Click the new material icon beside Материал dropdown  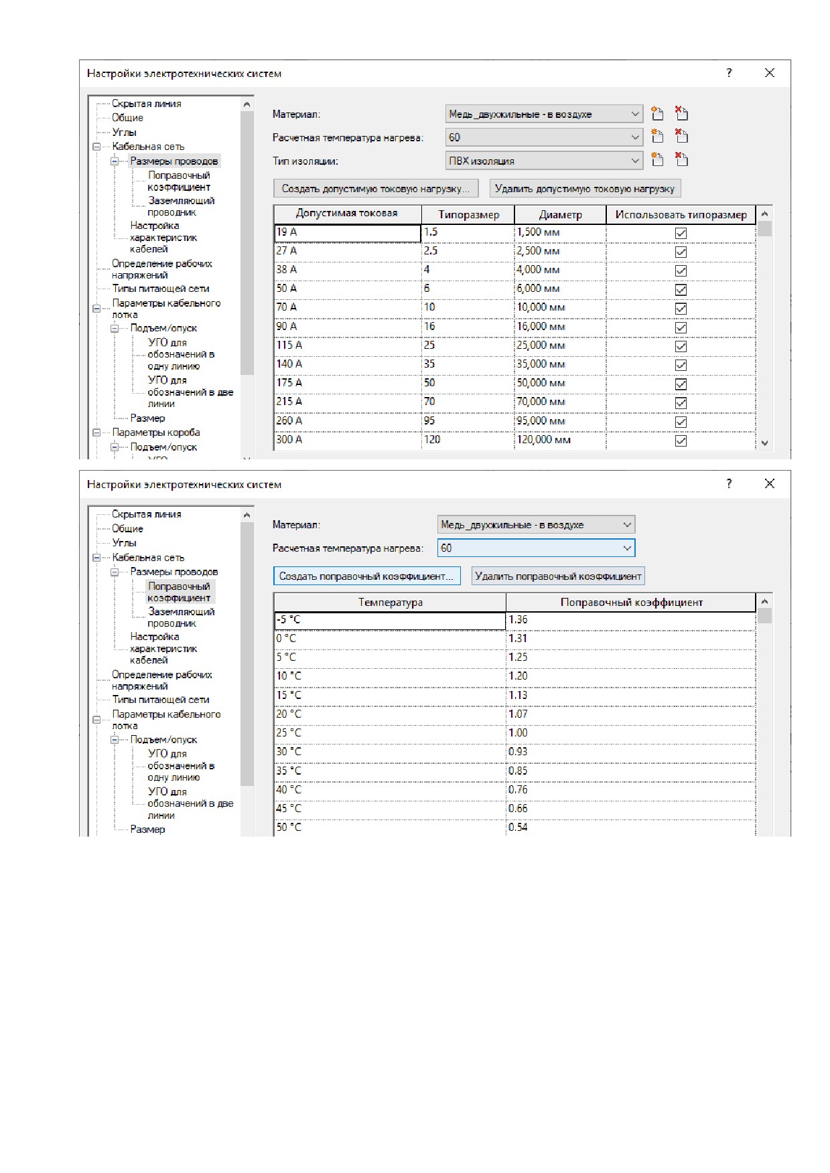657,114
